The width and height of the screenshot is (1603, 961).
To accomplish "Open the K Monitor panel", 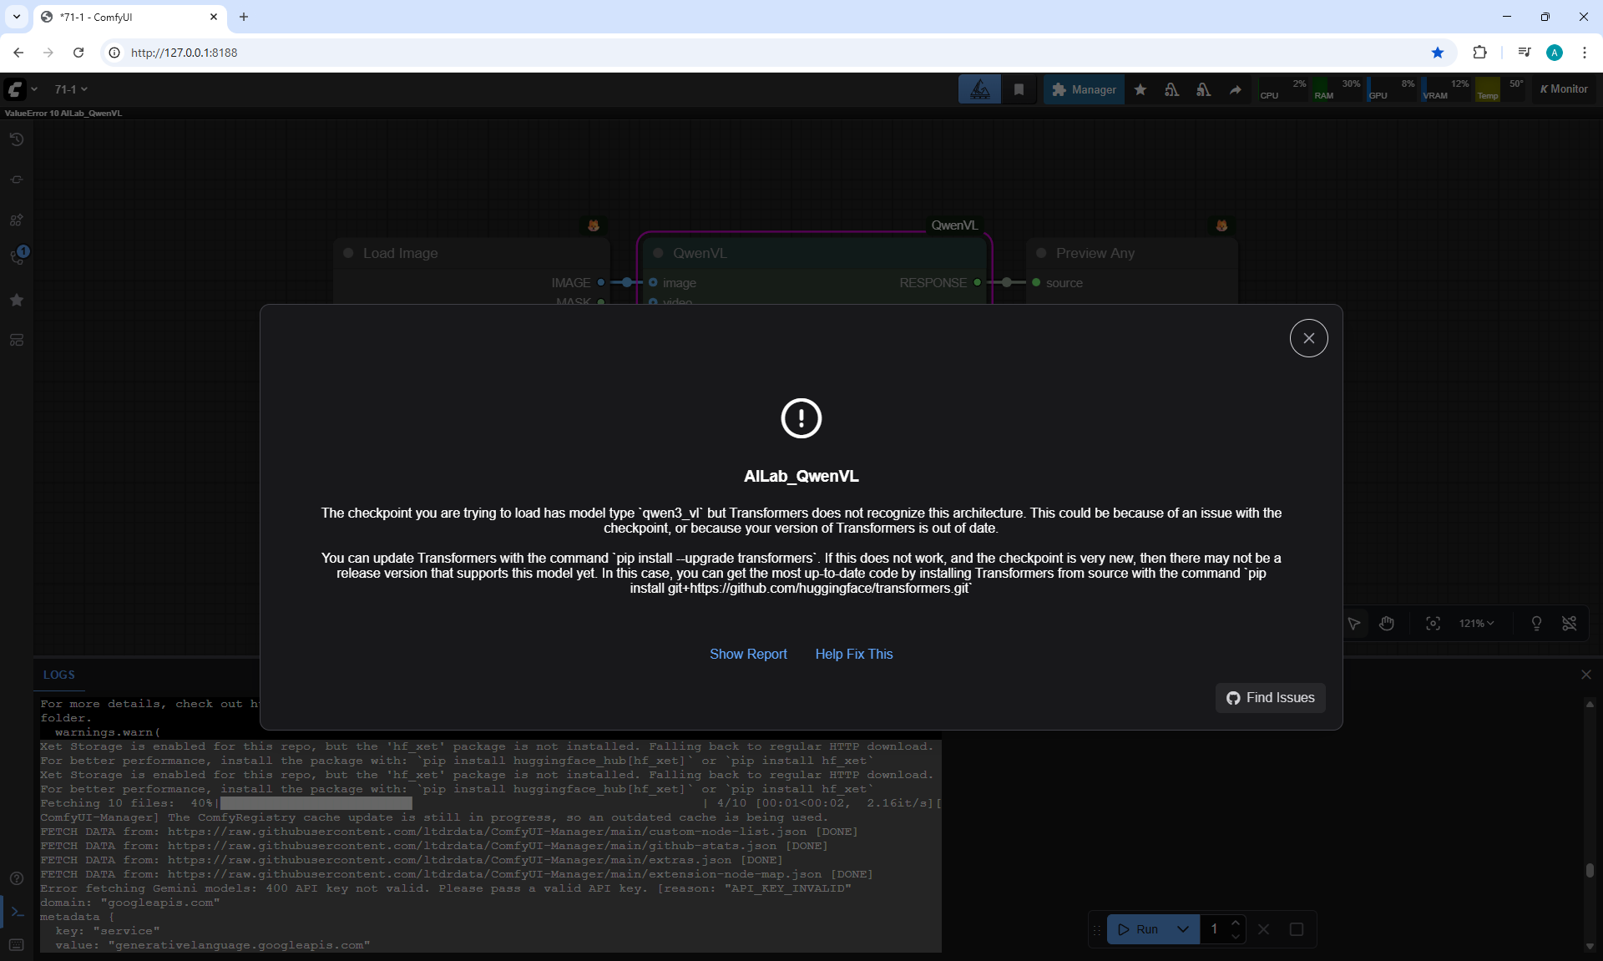I will point(1564,89).
